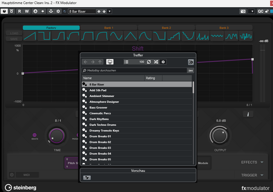
Task: Activate the side-chain input icon
Action: click(x=51, y=12)
